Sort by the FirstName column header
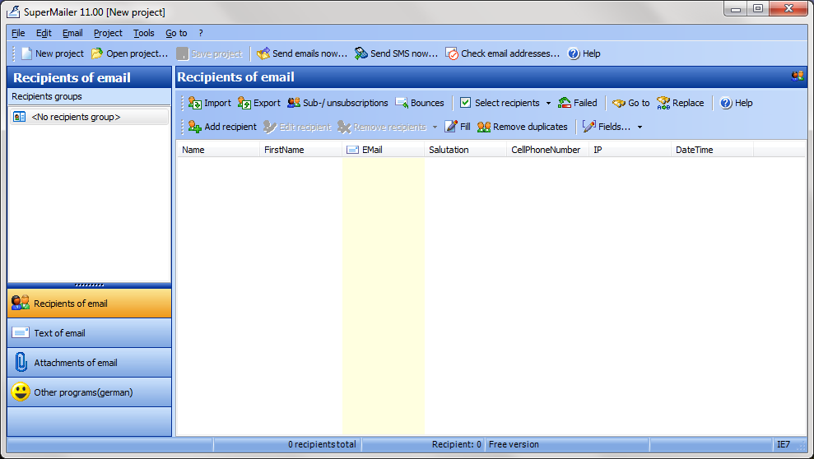This screenshot has height=459, width=814. tap(300, 150)
